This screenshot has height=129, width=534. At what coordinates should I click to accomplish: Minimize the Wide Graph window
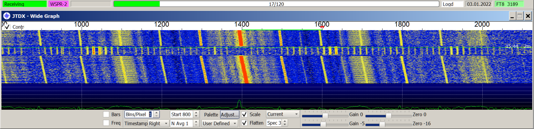click(512, 16)
